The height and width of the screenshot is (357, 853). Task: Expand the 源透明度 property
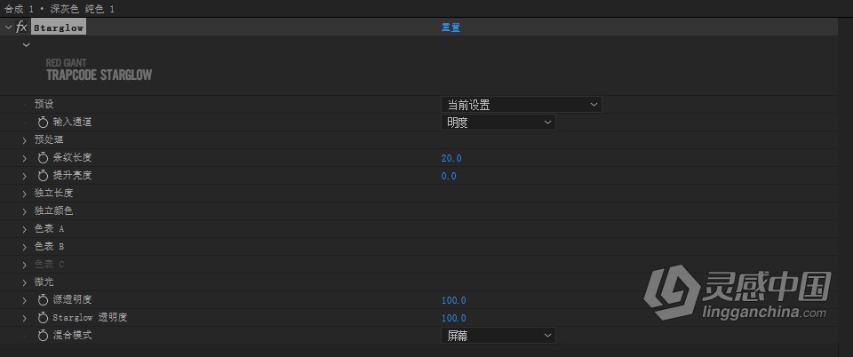(x=25, y=300)
